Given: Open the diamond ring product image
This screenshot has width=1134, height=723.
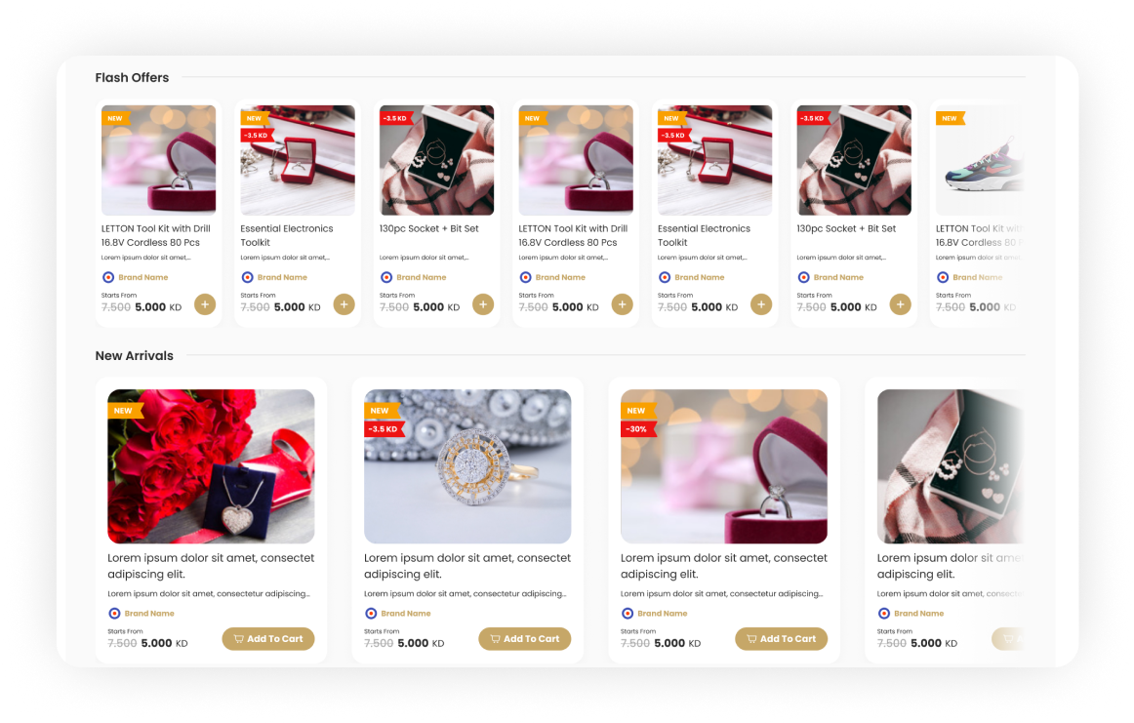Looking at the screenshot, I should 467,466.
